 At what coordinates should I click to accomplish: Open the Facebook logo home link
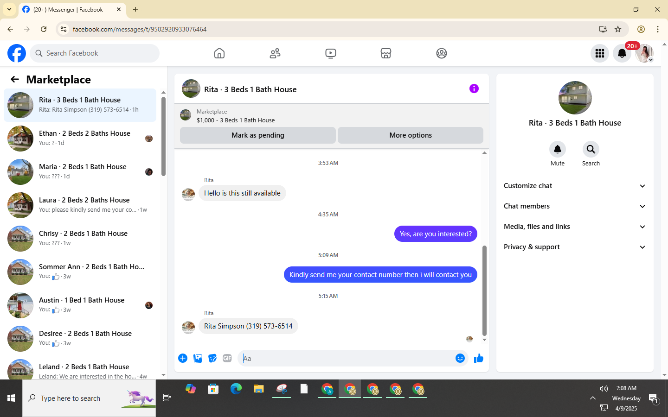[x=17, y=53]
